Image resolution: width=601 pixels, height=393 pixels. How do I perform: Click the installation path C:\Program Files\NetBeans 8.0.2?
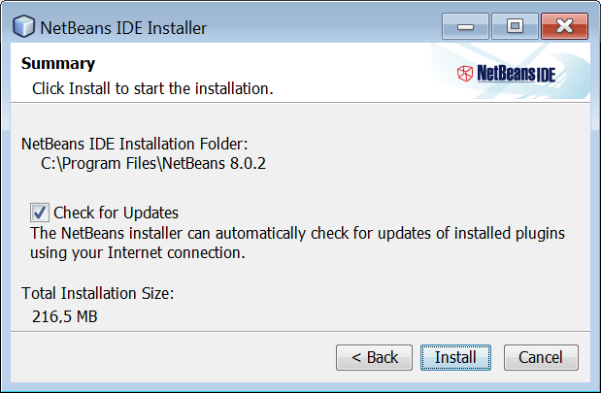click(x=153, y=164)
